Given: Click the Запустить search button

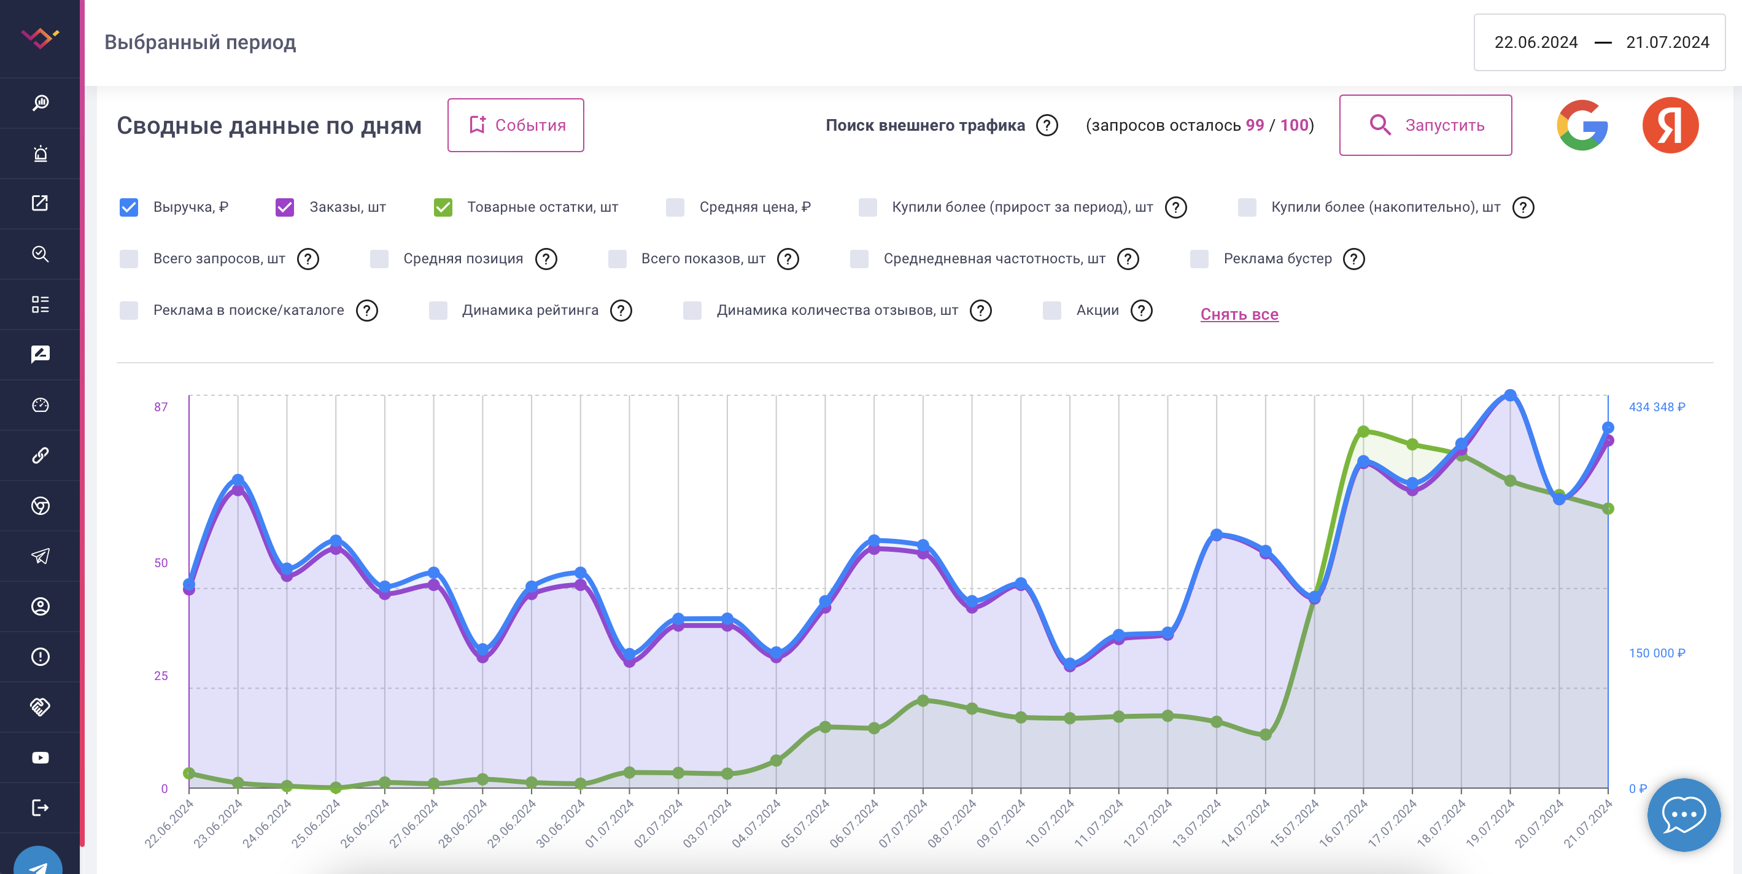Looking at the screenshot, I should (1425, 126).
